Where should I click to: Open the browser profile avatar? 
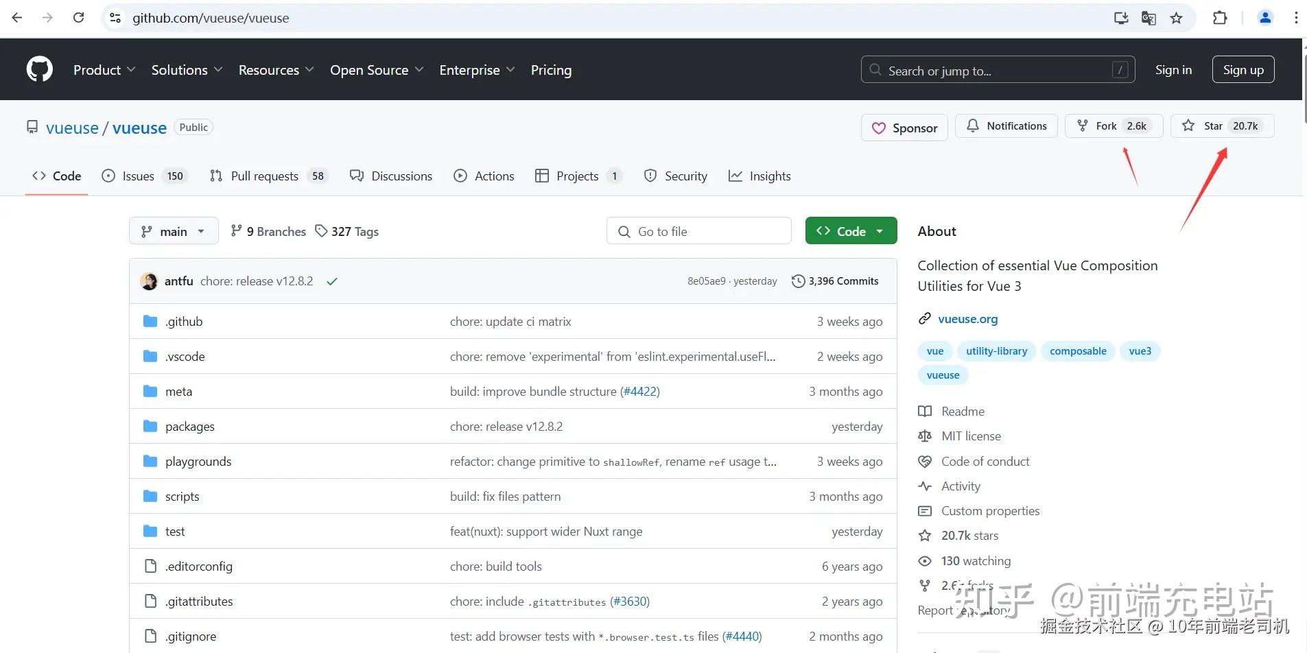[1265, 18]
